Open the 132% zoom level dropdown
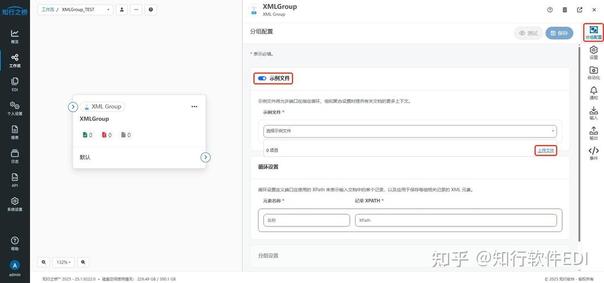604x283 pixels. (x=64, y=262)
